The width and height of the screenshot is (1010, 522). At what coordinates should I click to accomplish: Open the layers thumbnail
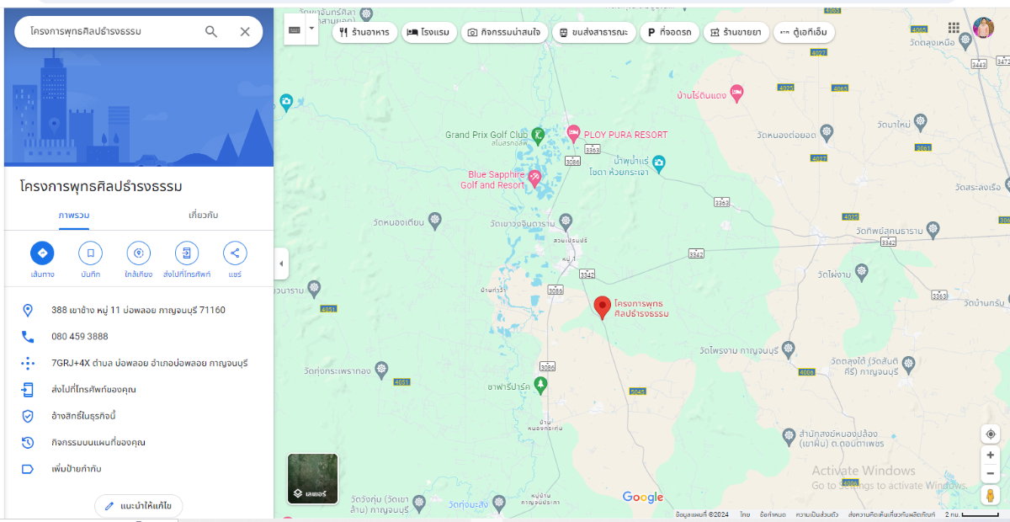(313, 479)
